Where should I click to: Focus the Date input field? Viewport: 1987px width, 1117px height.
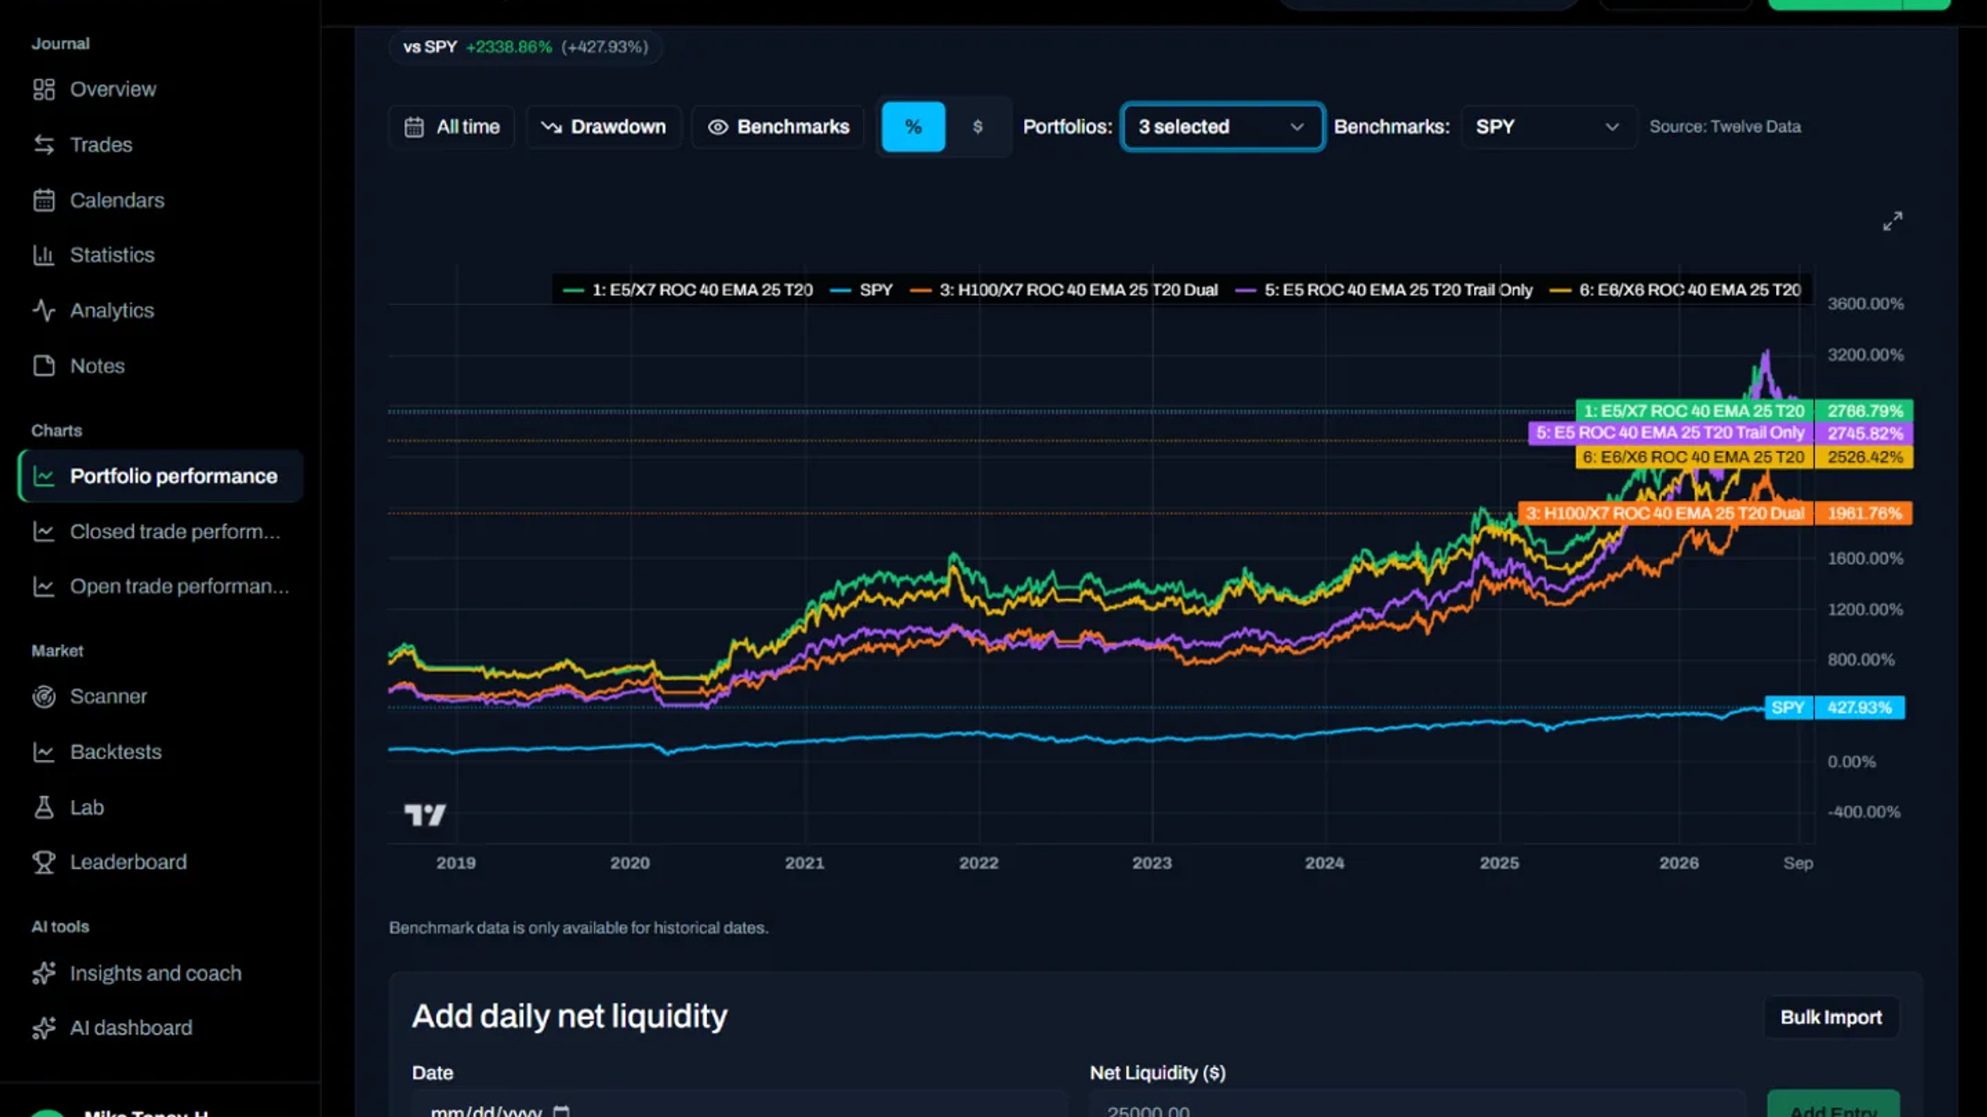pos(740,1105)
